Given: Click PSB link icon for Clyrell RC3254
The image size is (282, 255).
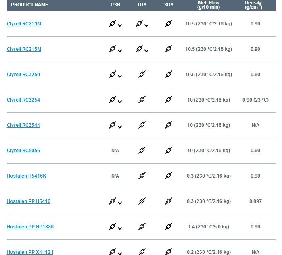Looking at the screenshot, I should coord(113,100).
